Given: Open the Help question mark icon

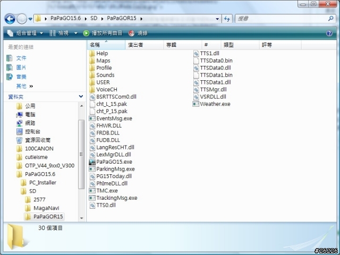Looking at the screenshot, I should pos(329,33).
